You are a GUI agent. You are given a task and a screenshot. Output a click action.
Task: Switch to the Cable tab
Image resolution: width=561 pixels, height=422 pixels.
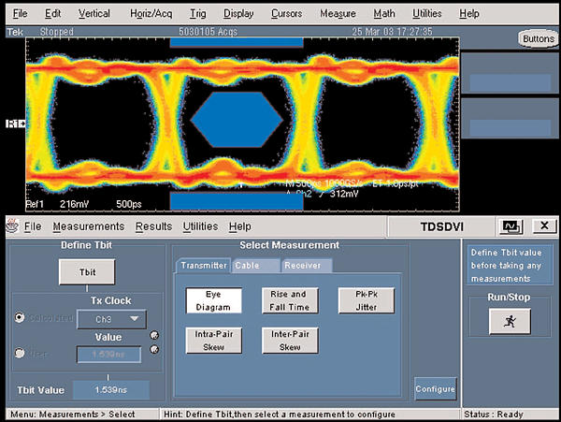click(x=247, y=266)
